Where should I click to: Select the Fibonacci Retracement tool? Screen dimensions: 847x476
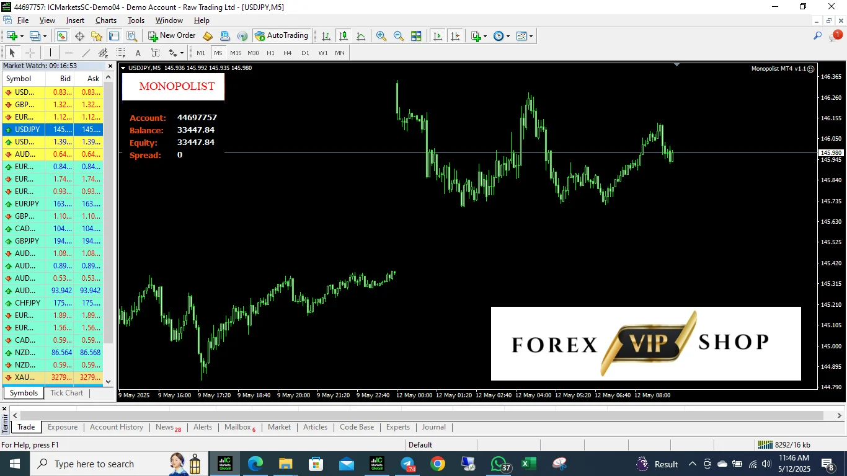coord(120,53)
